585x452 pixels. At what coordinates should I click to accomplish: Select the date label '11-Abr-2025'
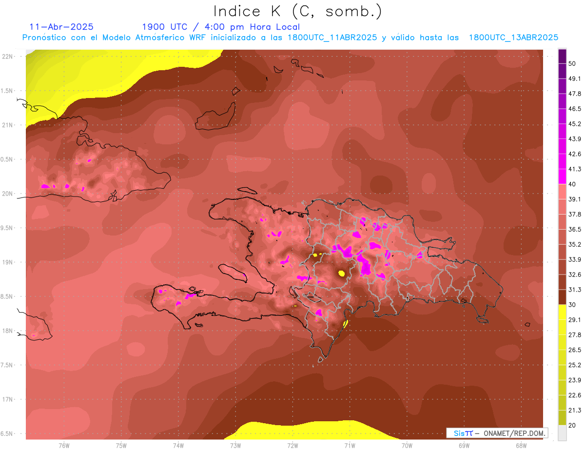coord(61,27)
